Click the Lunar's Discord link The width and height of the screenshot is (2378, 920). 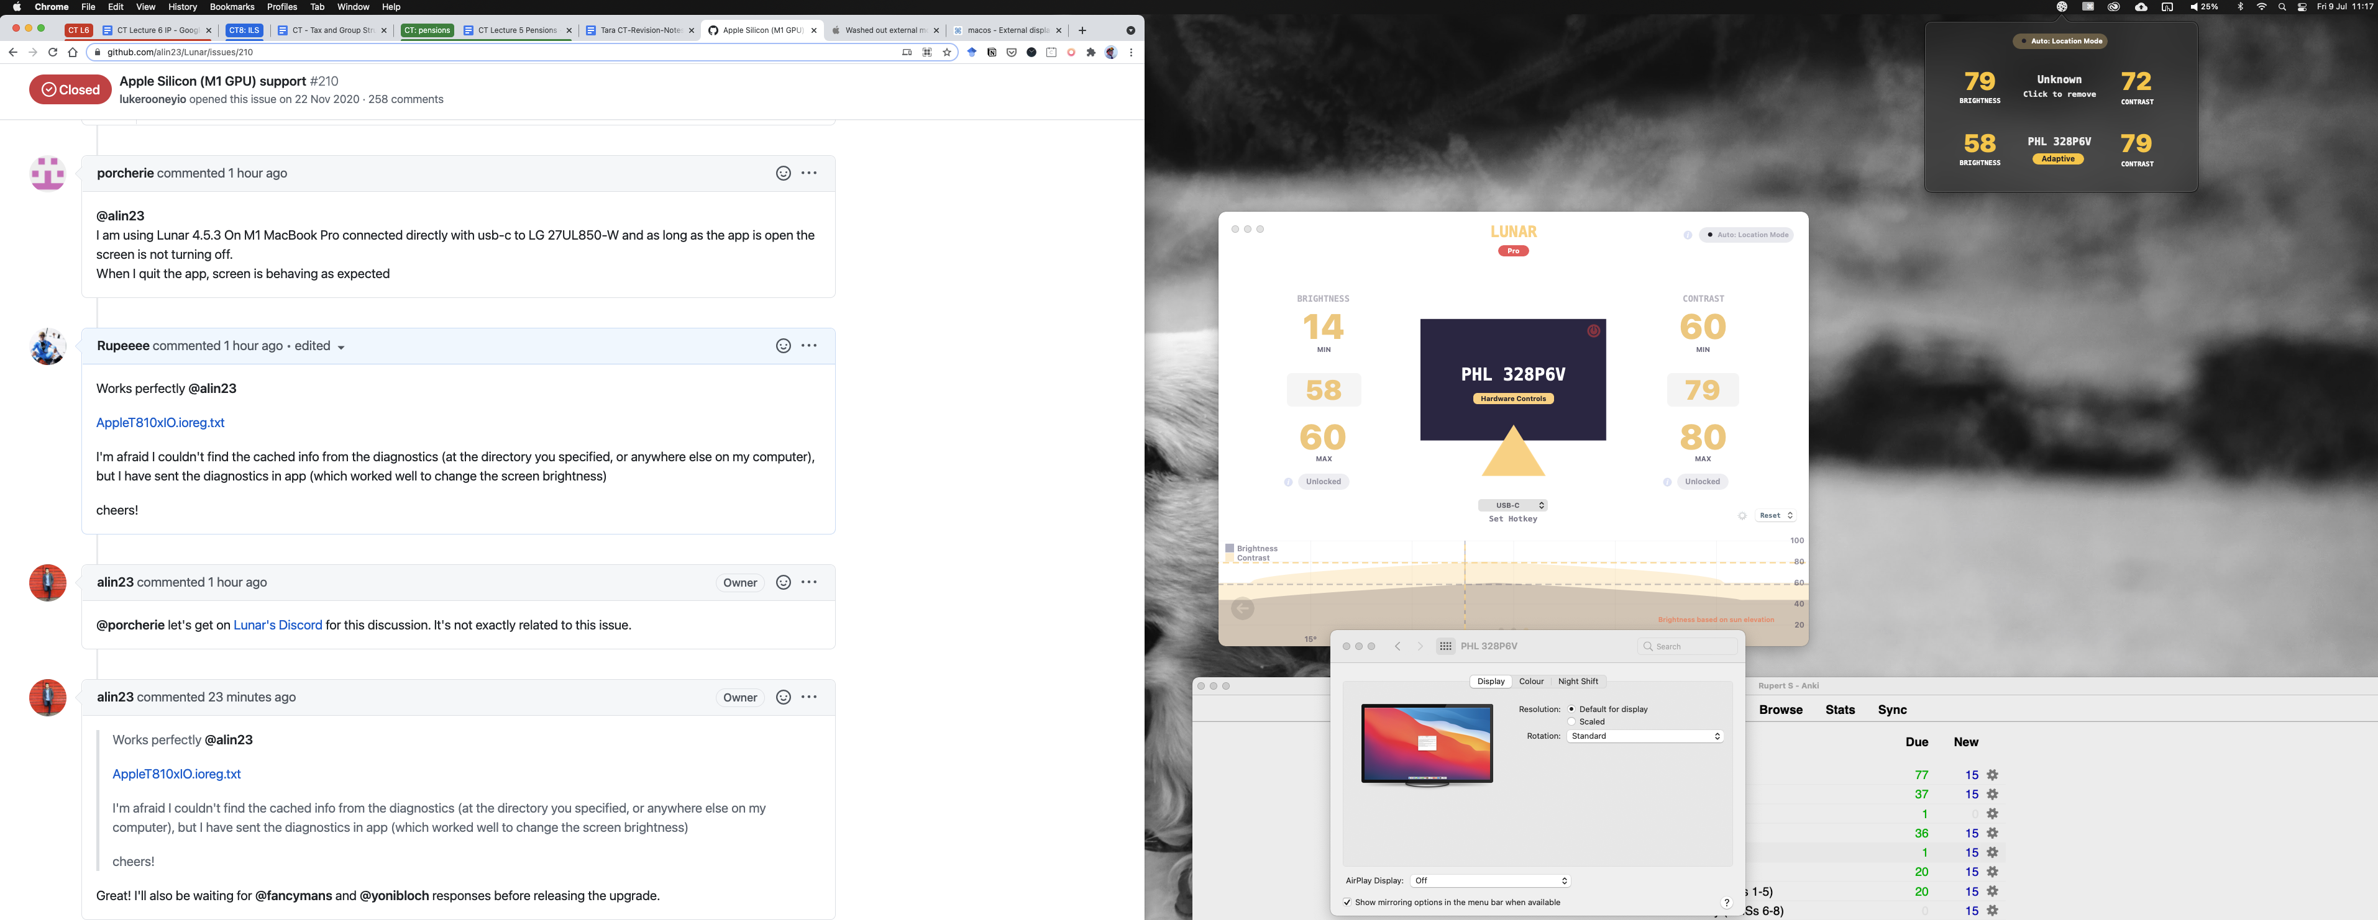tap(278, 625)
